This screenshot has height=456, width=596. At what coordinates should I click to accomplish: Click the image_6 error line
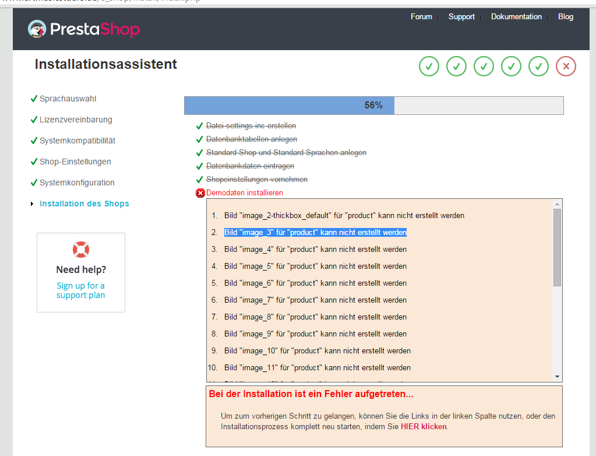315,283
